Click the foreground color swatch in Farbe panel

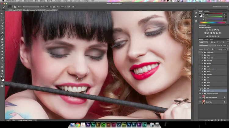[x=200, y=14]
